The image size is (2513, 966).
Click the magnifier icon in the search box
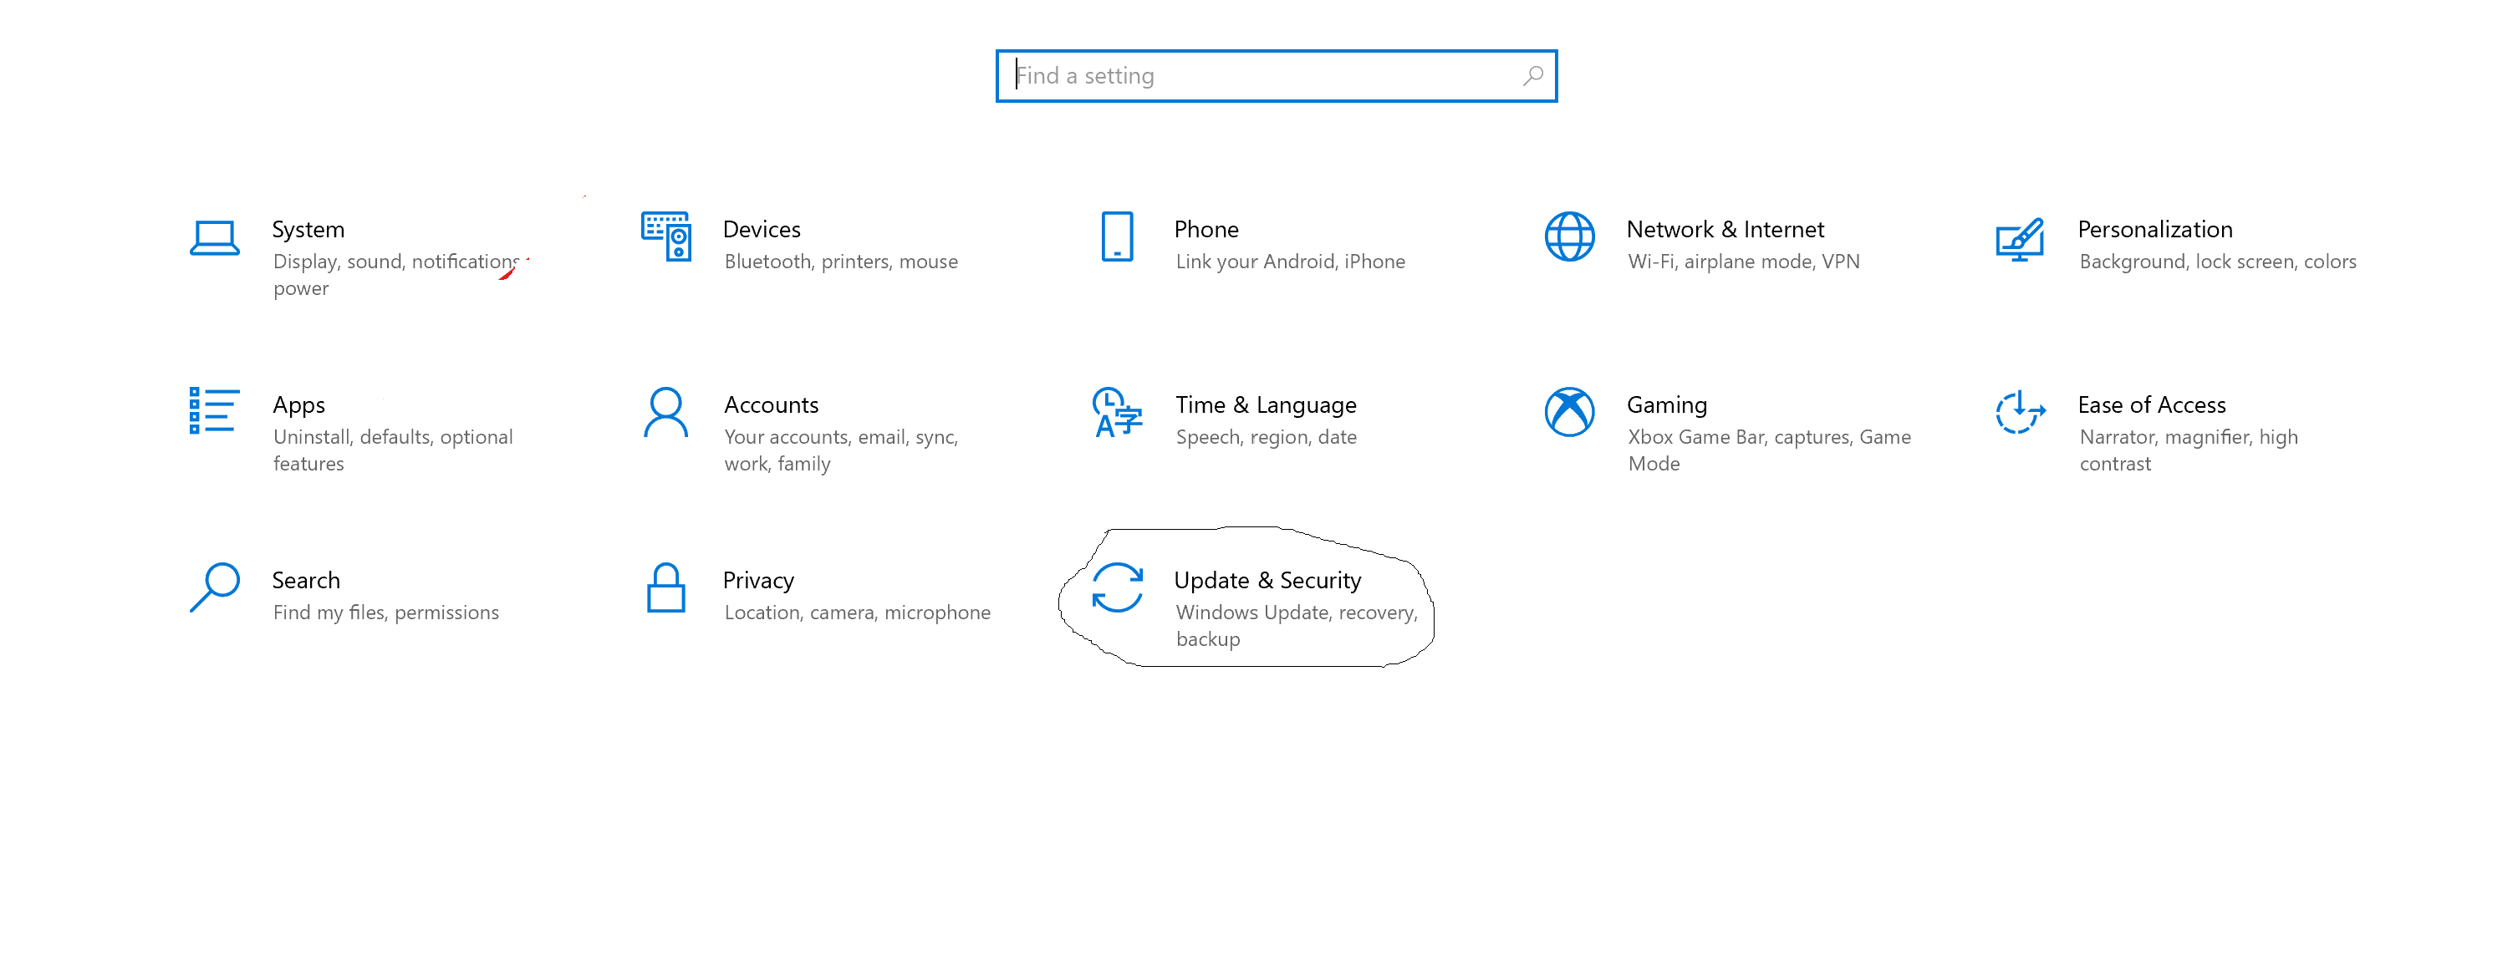pos(1532,76)
